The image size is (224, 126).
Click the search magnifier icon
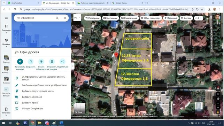pos(57,18)
